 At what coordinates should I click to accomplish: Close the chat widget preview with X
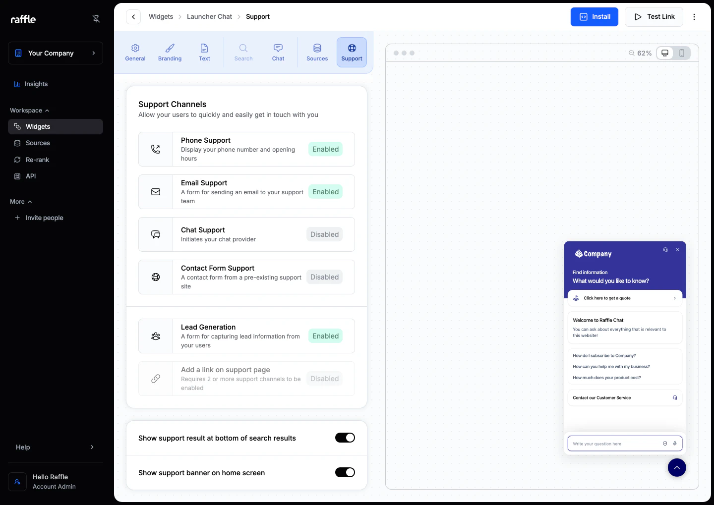(678, 250)
